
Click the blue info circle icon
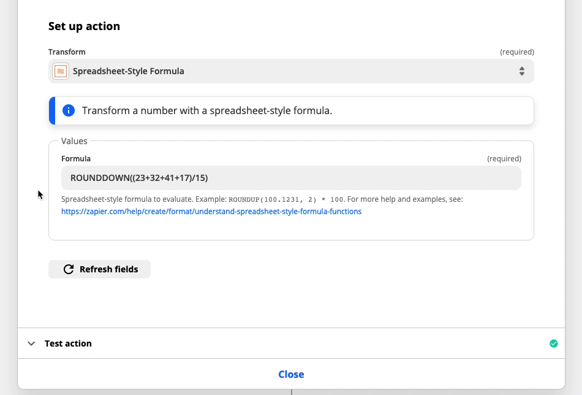coord(68,110)
